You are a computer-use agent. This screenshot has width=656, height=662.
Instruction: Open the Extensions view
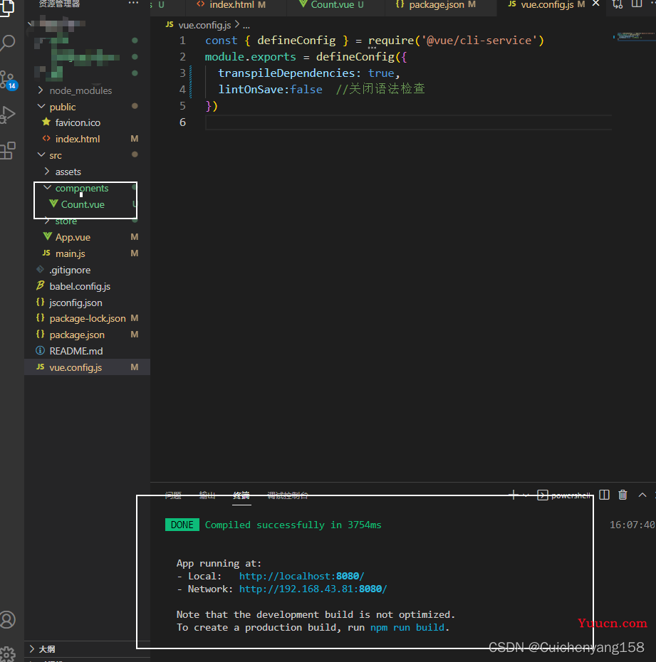click(8, 150)
